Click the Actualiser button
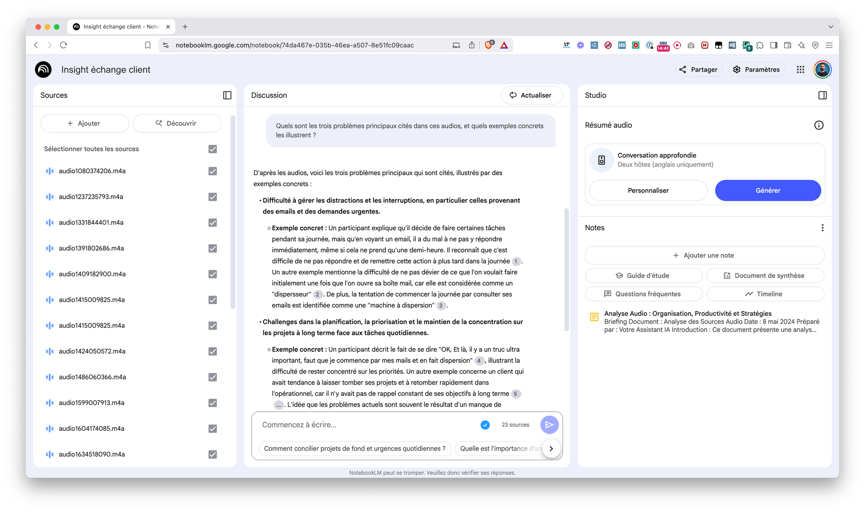This screenshot has width=865, height=512. tap(532, 95)
